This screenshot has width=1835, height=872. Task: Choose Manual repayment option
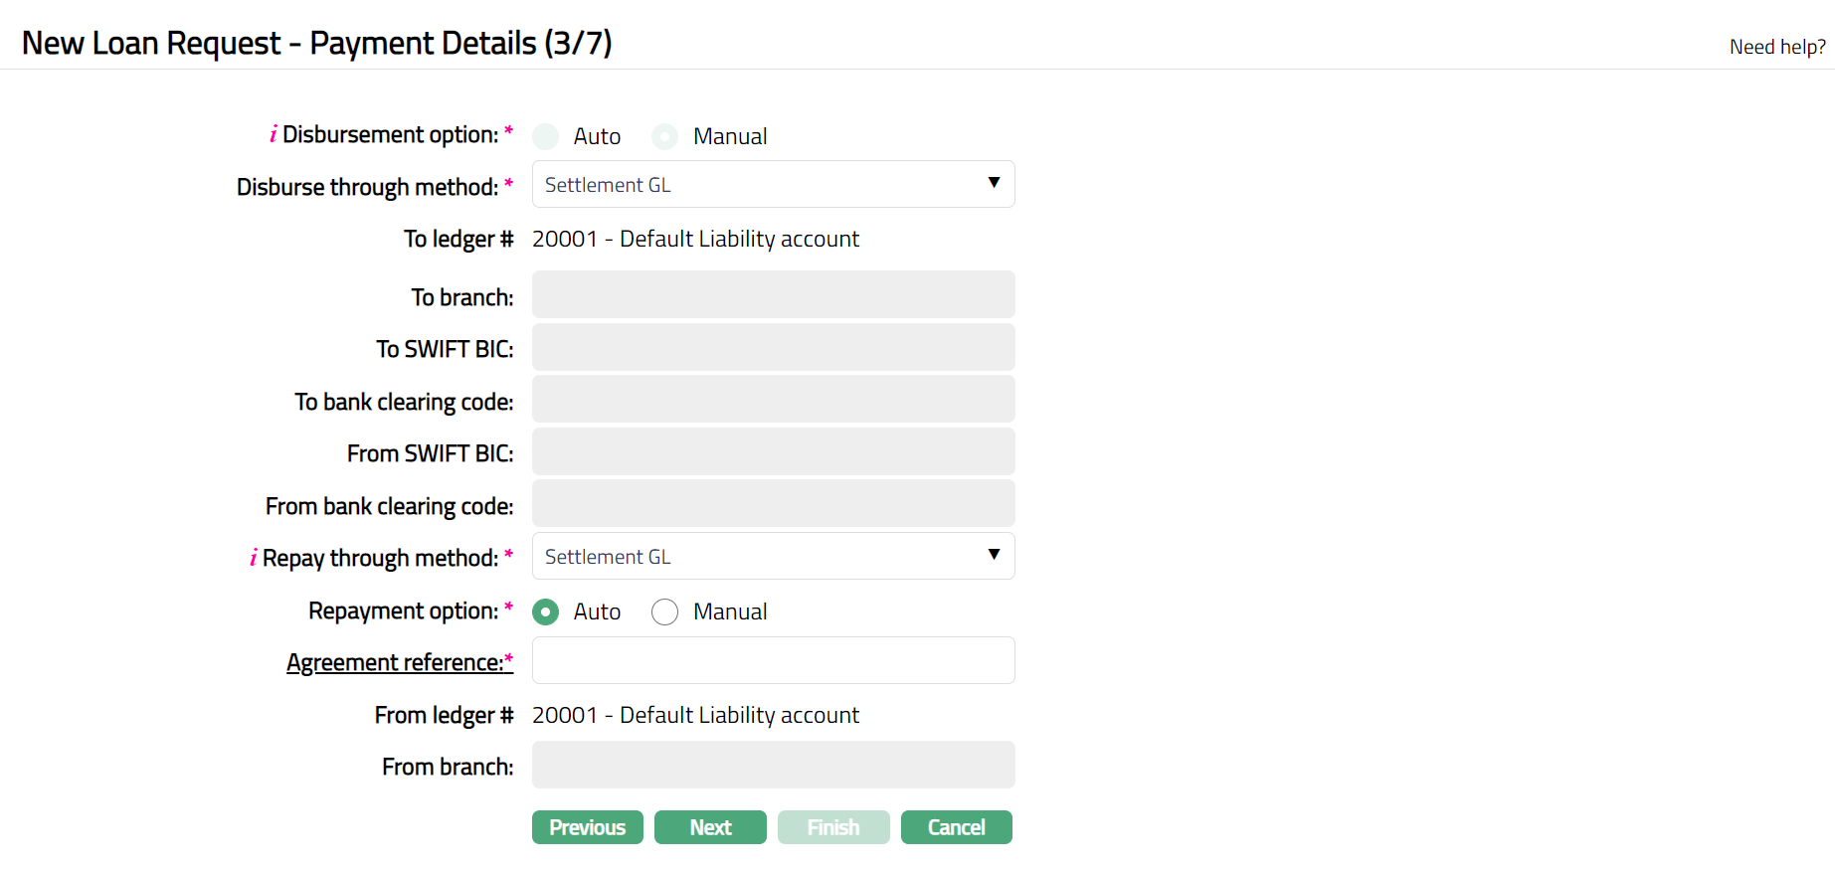[x=664, y=611]
